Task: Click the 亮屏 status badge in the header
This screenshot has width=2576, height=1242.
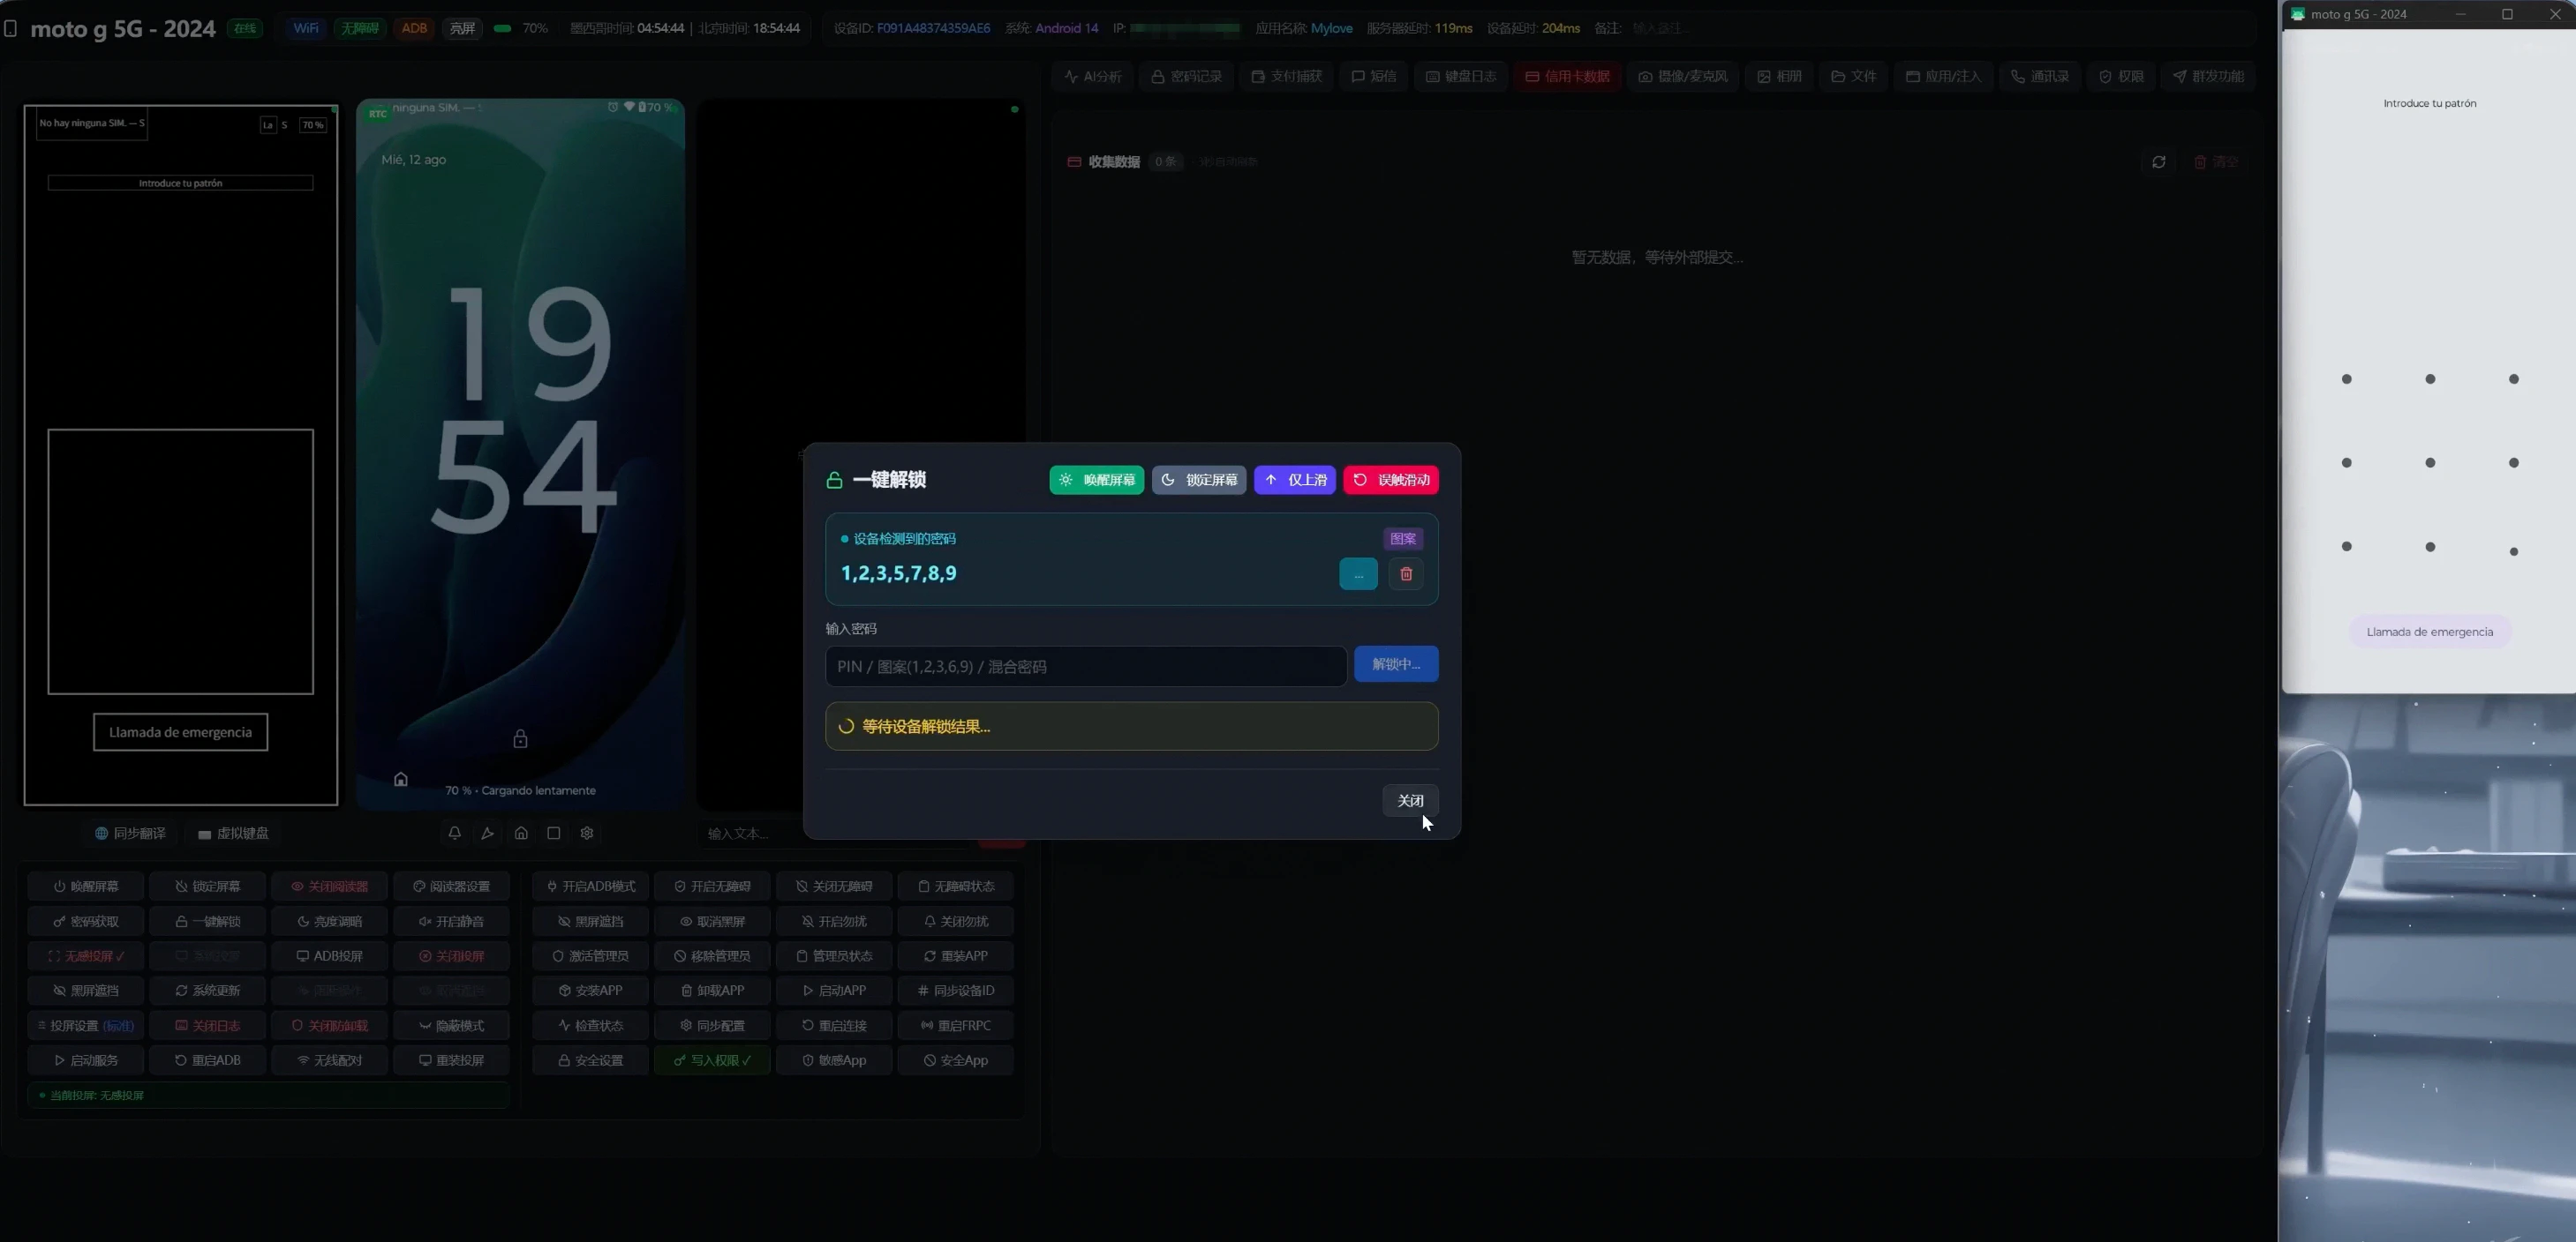Action: coord(462,28)
